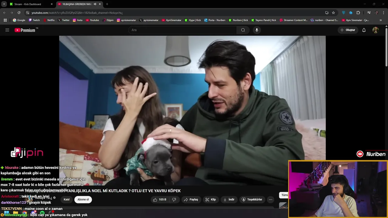The height and width of the screenshot is (218, 388).
Task: Click the video player to pause
Action: 192,111
